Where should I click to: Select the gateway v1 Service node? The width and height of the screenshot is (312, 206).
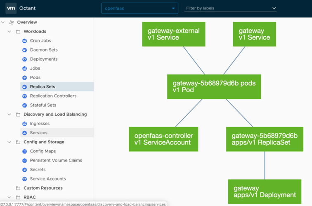pyautogui.click(x=255, y=34)
